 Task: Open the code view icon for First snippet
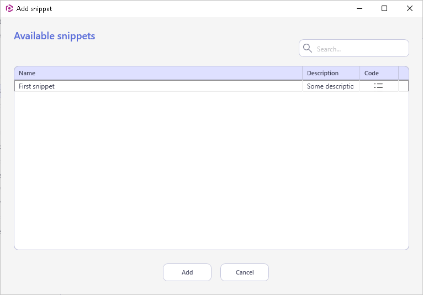pyautogui.click(x=378, y=86)
